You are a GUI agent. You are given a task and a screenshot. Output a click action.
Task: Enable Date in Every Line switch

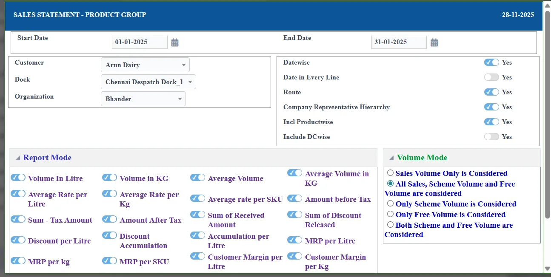(x=491, y=77)
